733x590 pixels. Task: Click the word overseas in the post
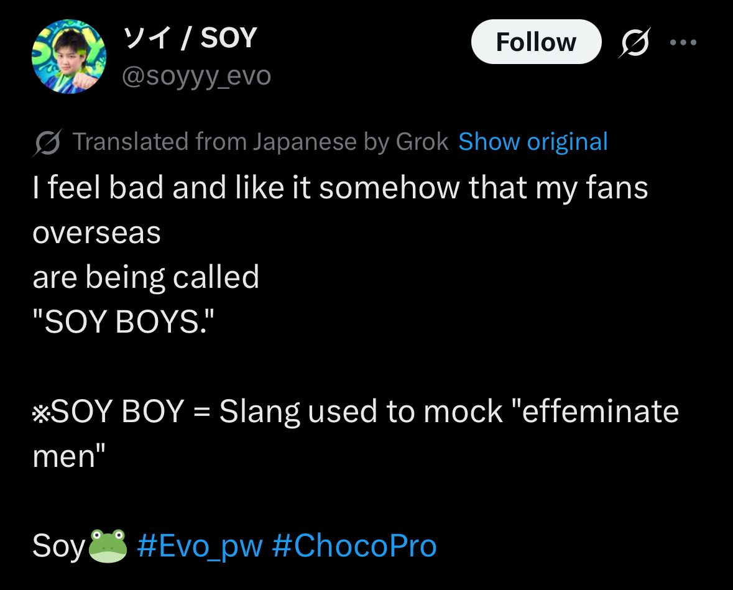click(x=96, y=233)
